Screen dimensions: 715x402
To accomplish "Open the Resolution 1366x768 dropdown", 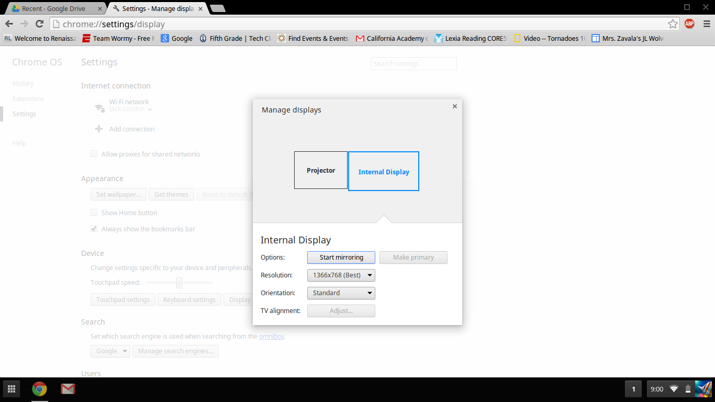I will (x=341, y=275).
